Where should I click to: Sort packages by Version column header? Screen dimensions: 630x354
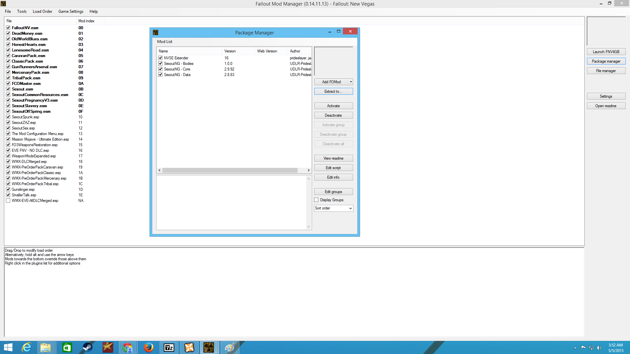(x=239, y=51)
